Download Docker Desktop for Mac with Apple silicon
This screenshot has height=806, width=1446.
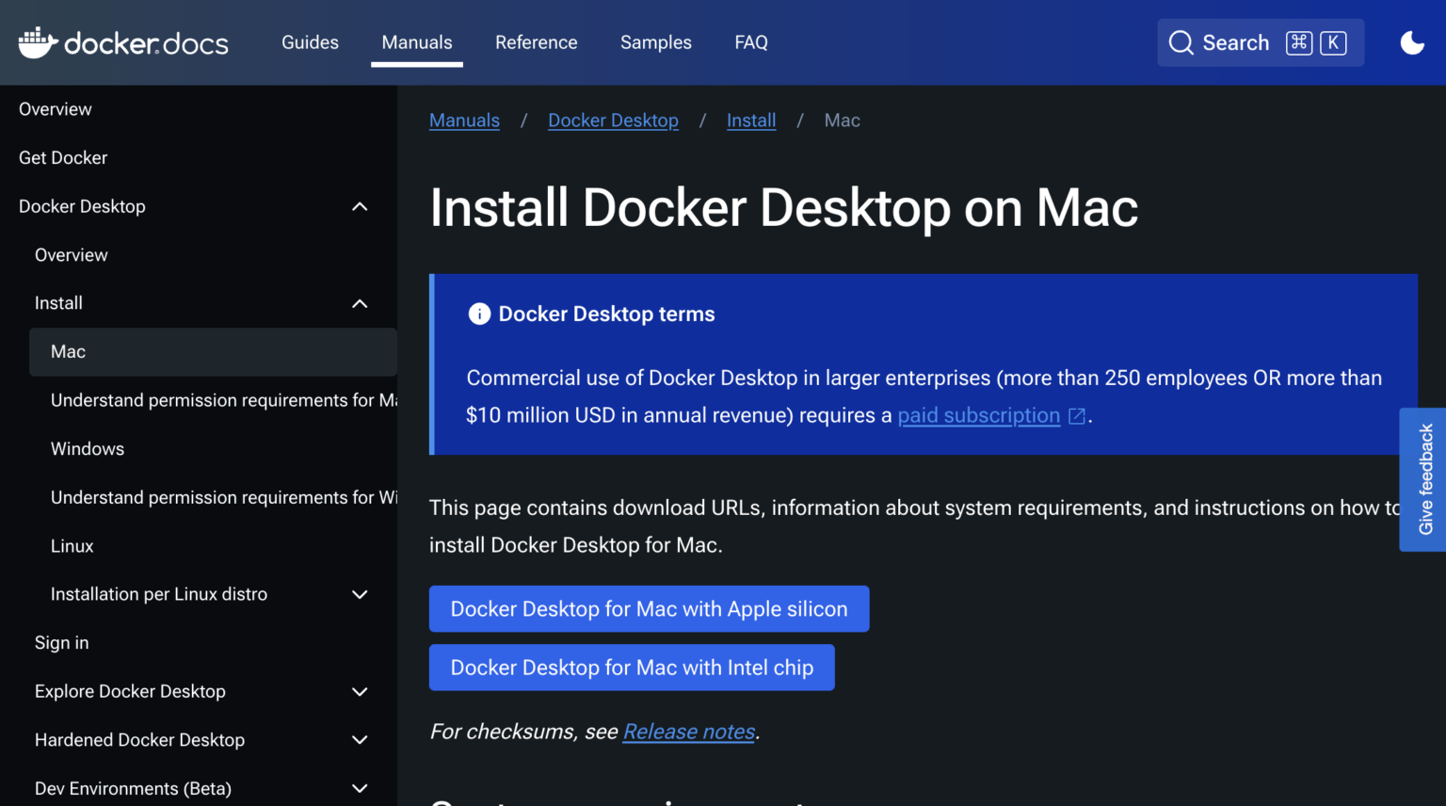point(649,608)
